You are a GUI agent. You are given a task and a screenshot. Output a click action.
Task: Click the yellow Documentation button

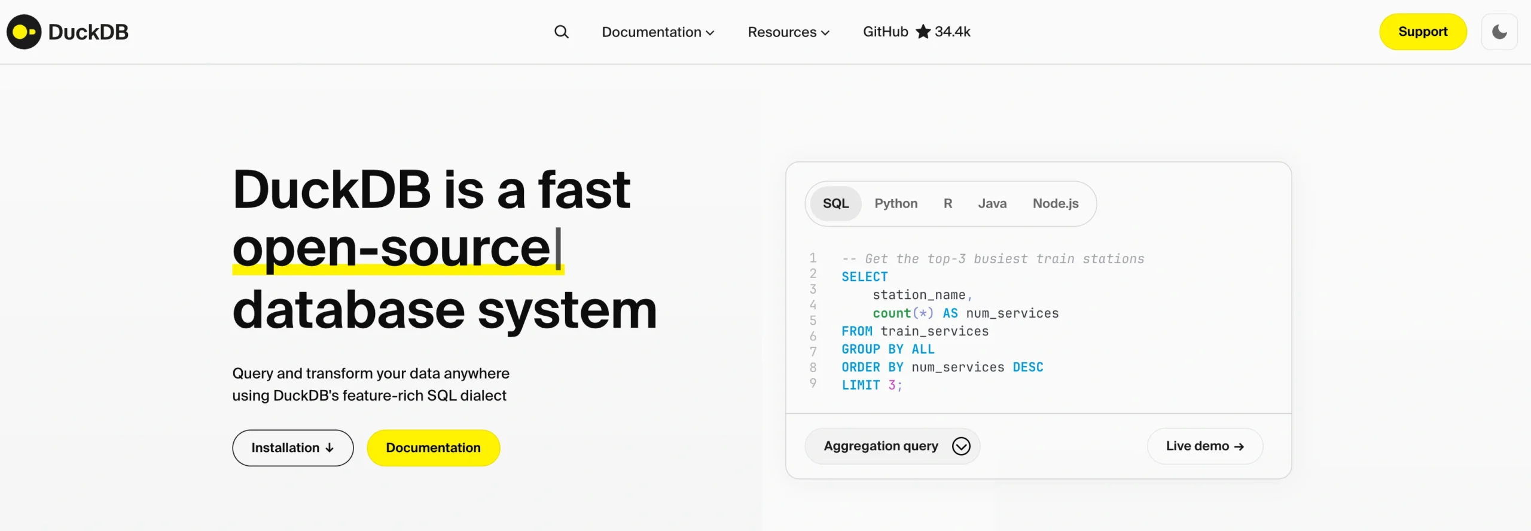433,448
